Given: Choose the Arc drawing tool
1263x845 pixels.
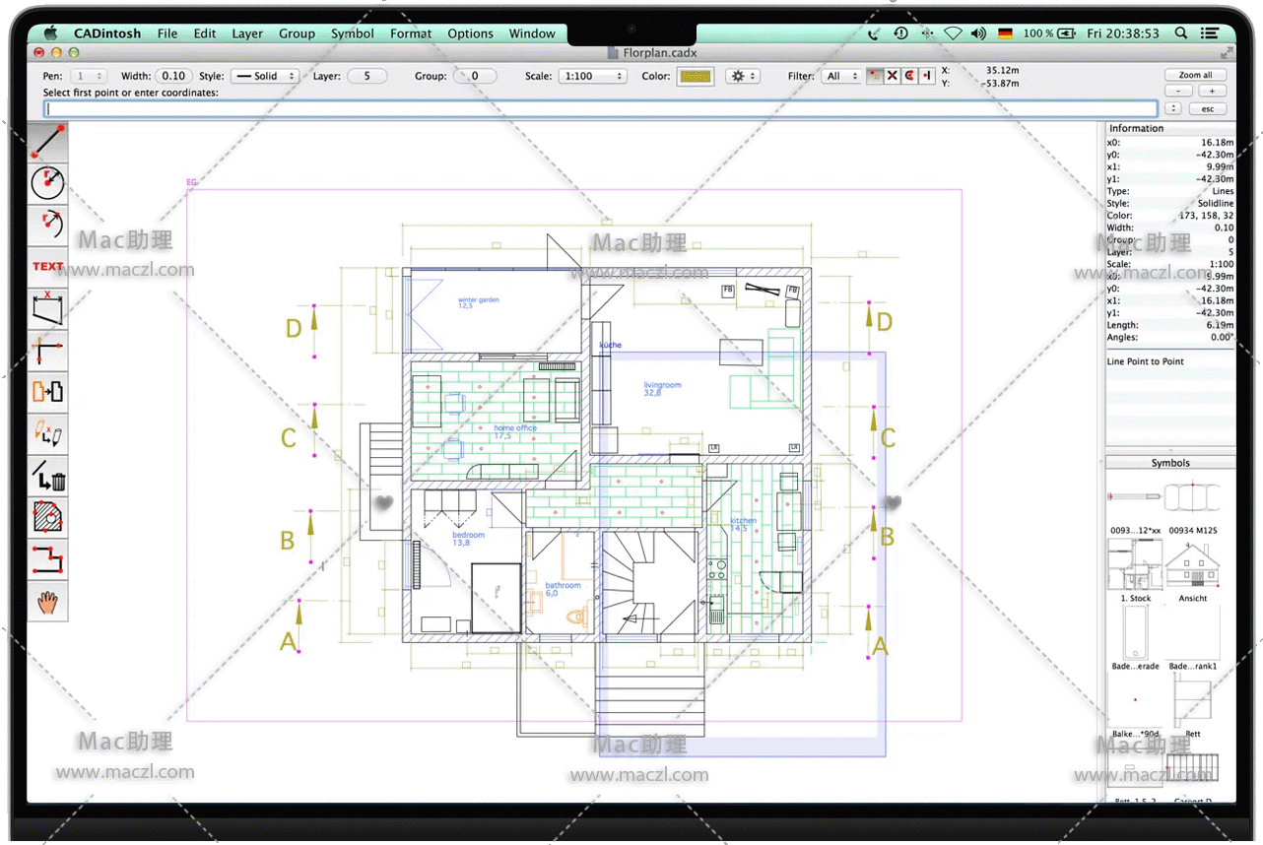Looking at the screenshot, I should tap(47, 225).
